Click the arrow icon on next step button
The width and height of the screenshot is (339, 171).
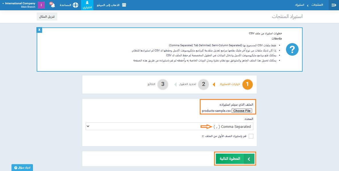(249, 159)
